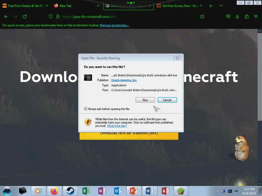
Task: Close the New Tab browser tab
Action: [98, 6]
